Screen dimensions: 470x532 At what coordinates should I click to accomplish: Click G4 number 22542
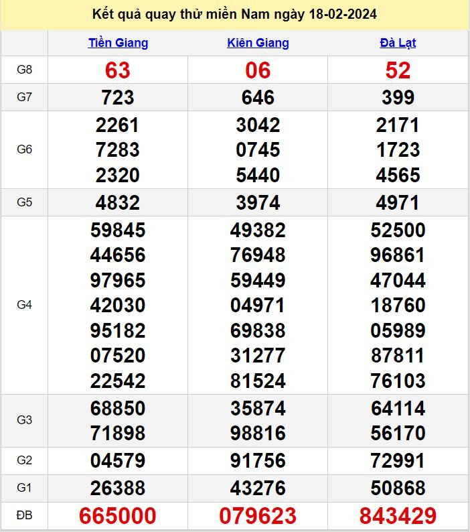coord(118,381)
